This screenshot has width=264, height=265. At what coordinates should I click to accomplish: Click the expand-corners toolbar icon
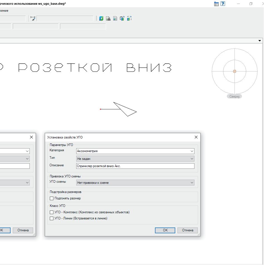click(x=129, y=18)
